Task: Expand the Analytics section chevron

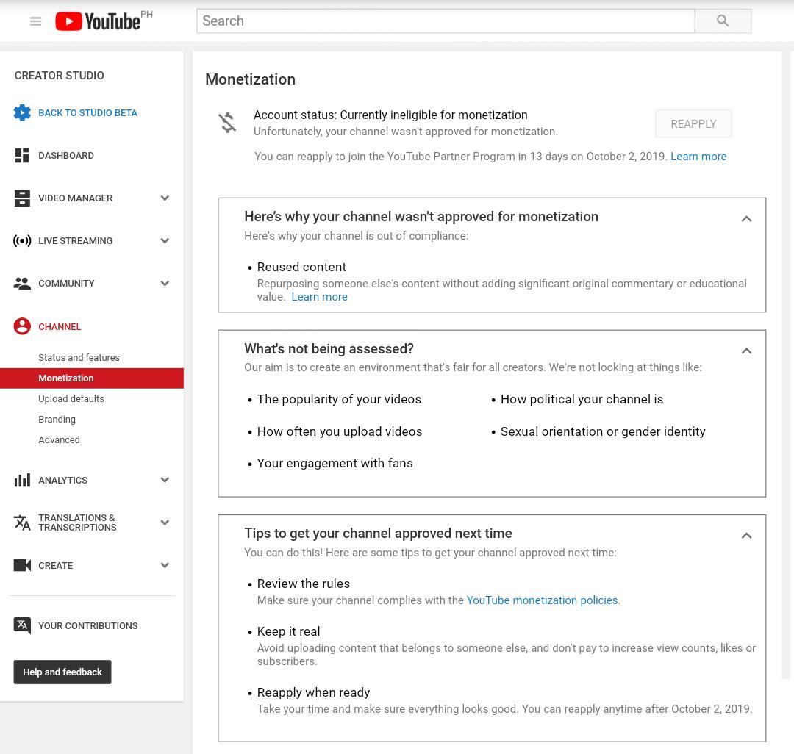Action: 165,480
